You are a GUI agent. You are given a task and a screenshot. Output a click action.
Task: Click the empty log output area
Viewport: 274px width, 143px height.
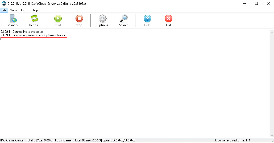point(133,87)
